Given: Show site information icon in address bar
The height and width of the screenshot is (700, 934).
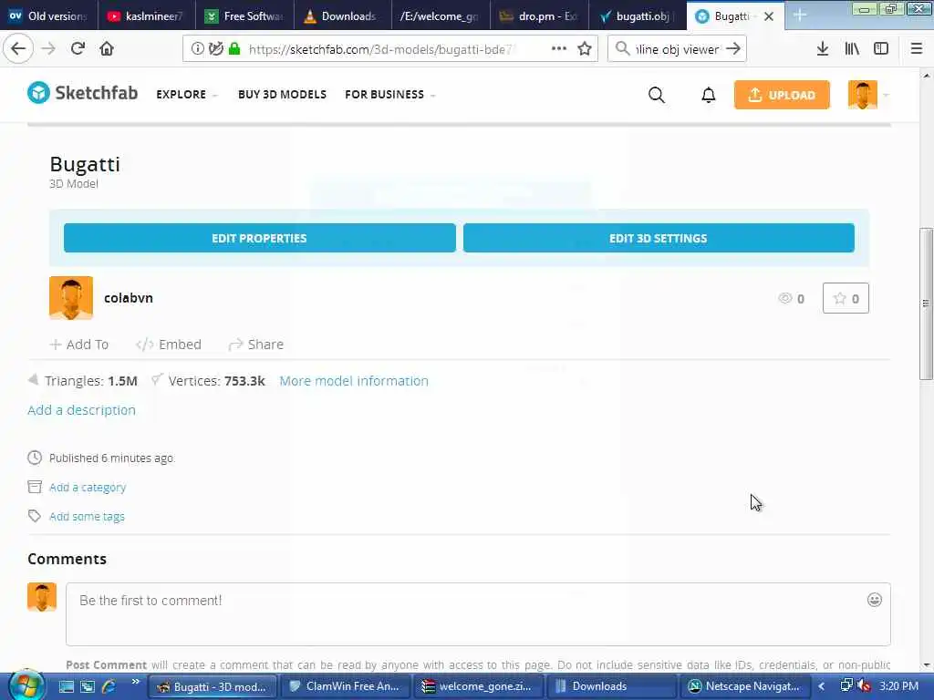Looking at the screenshot, I should (197, 49).
